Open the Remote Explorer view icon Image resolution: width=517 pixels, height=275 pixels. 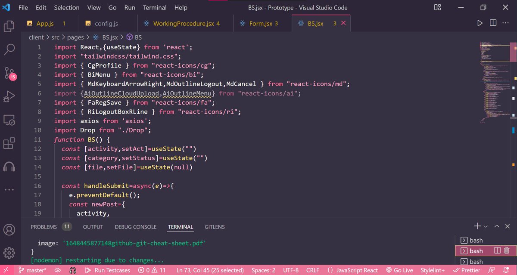coord(9,120)
